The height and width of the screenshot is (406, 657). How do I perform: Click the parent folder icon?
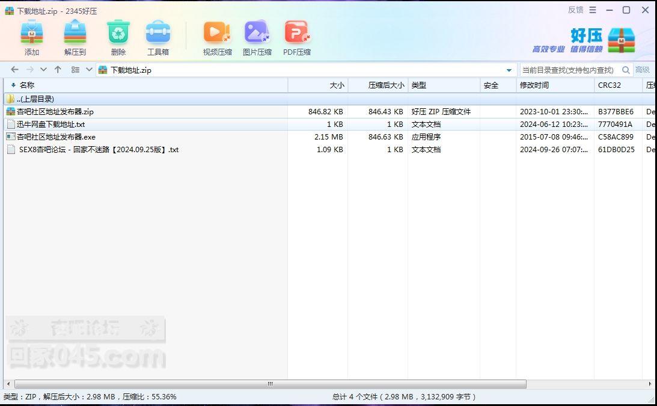pyautogui.click(x=10, y=99)
